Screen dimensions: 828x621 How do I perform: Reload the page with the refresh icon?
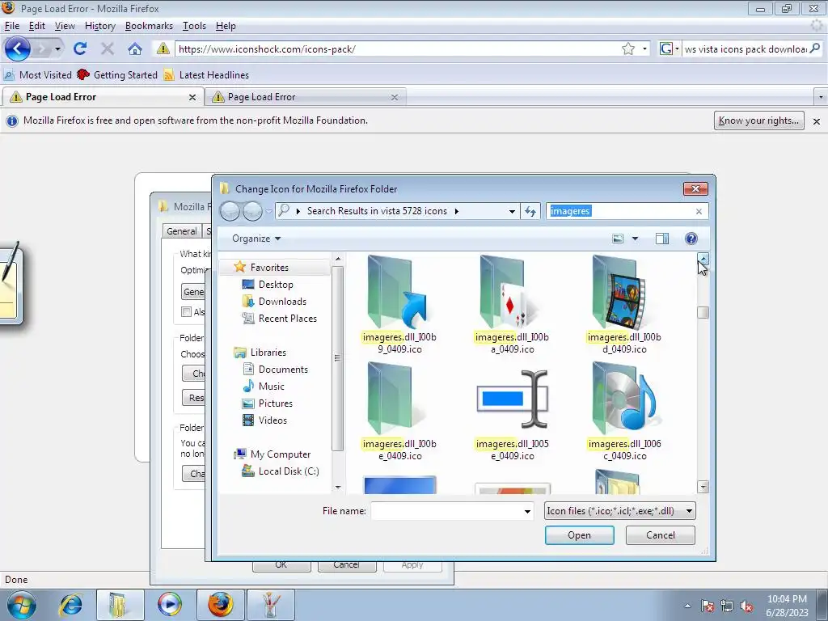pos(80,49)
